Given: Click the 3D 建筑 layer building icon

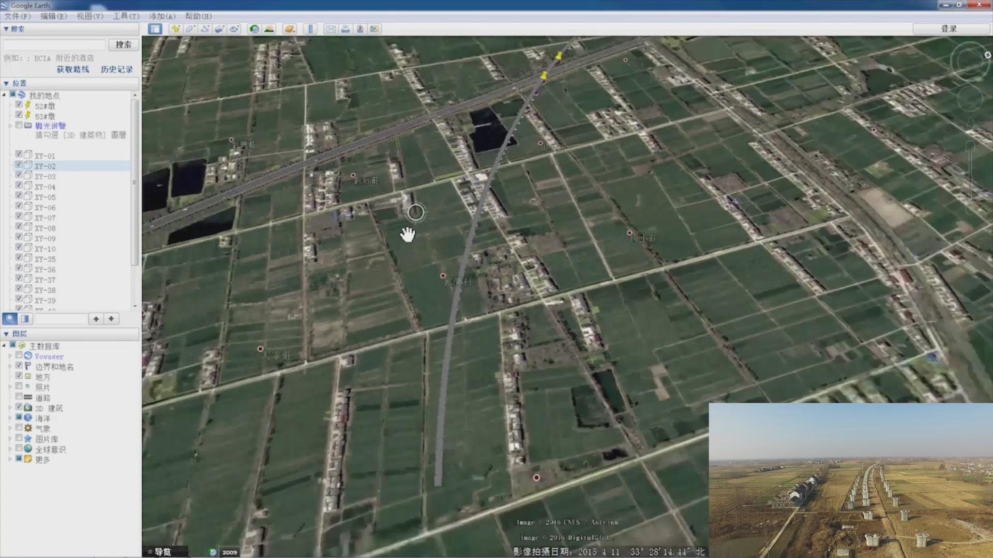Looking at the screenshot, I should pos(28,408).
